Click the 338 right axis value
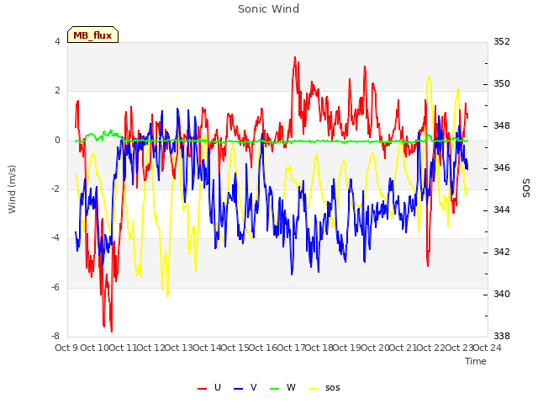The width and height of the screenshot is (538, 404). pos(502,336)
